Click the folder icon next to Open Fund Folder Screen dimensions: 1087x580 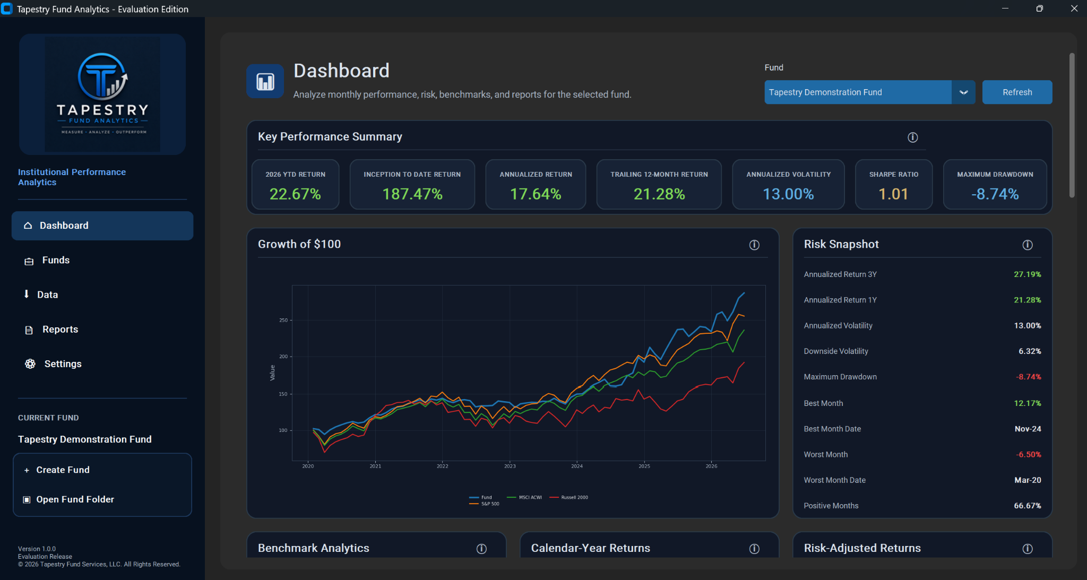coord(27,499)
